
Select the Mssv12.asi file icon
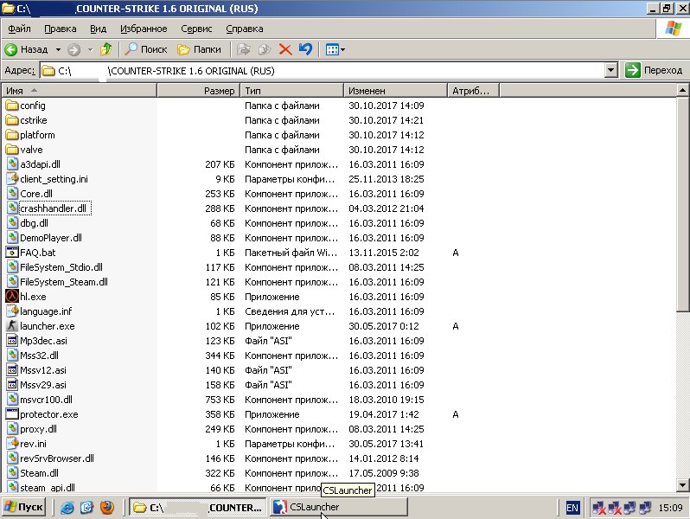[x=12, y=370]
